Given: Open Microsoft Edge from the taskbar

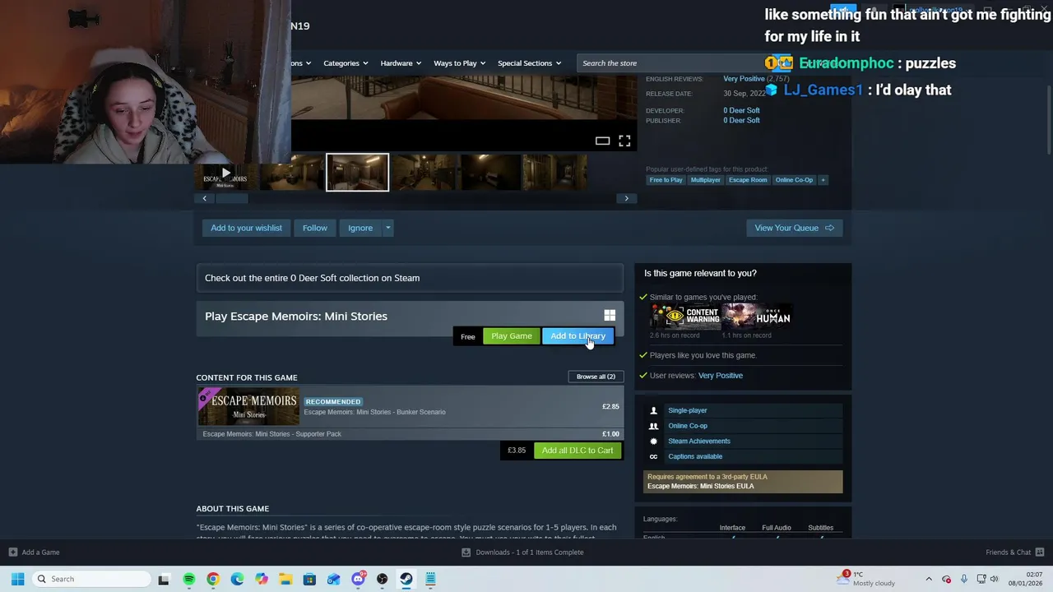Looking at the screenshot, I should tap(237, 579).
